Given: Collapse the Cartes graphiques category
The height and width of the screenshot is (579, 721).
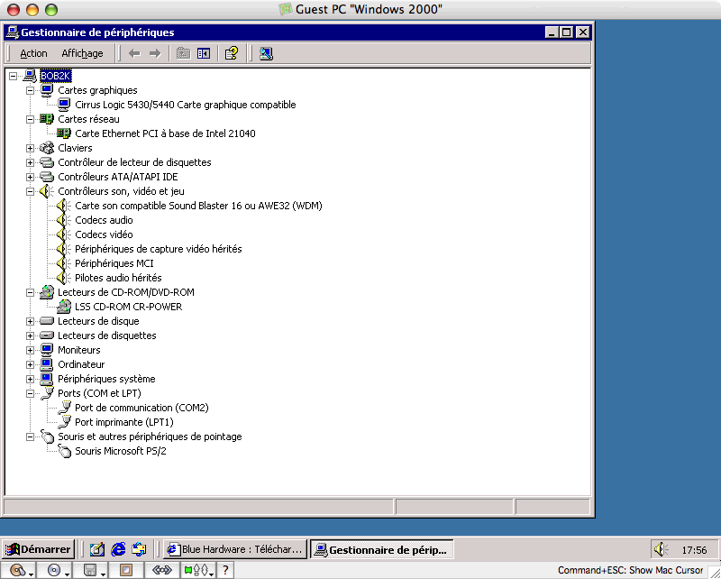Looking at the screenshot, I should click(x=31, y=90).
